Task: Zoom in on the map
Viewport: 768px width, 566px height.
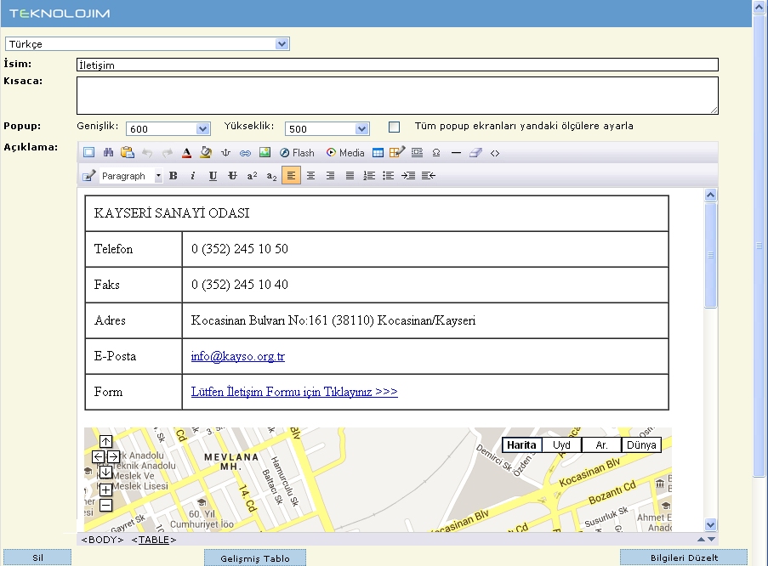Action: [x=105, y=490]
